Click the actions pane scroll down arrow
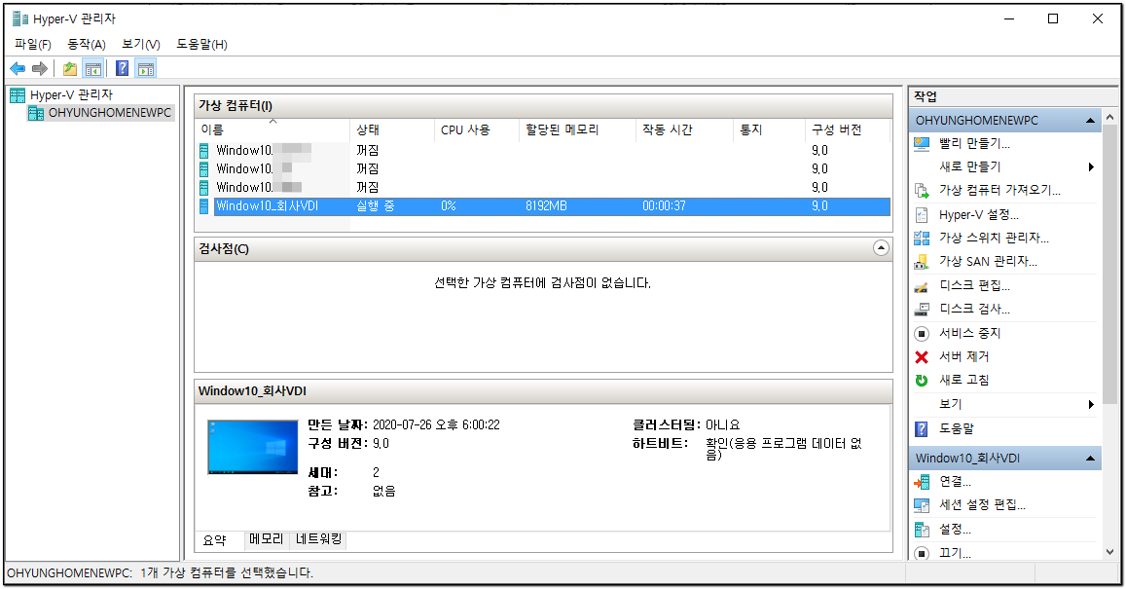Image resolution: width=1126 pixels, height=589 pixels. click(x=1110, y=553)
